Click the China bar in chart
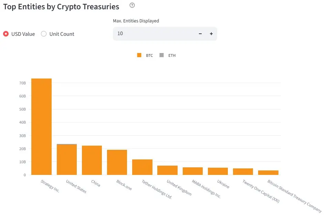328x219 pixels. point(92,160)
